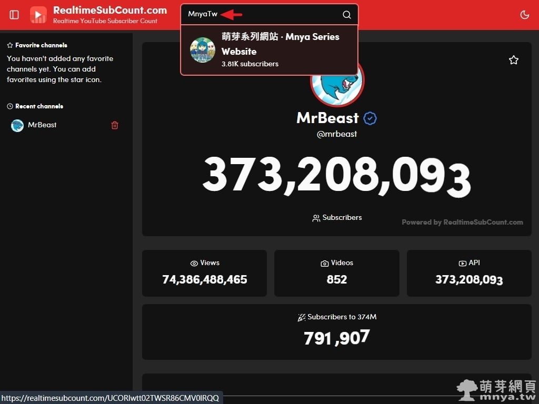The image size is (539, 404).
Task: Open the RealtimeSubCount.com site title
Action: click(x=110, y=11)
